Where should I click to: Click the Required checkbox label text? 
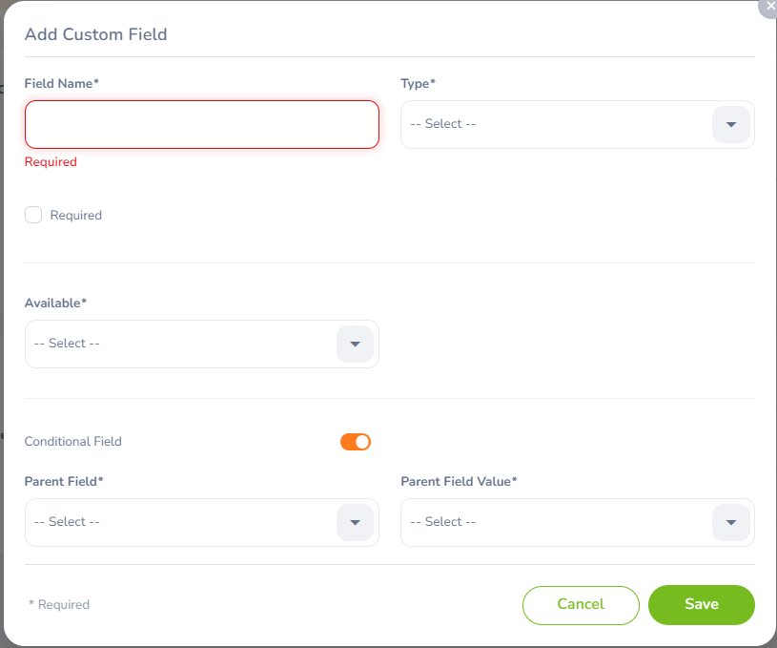click(76, 216)
